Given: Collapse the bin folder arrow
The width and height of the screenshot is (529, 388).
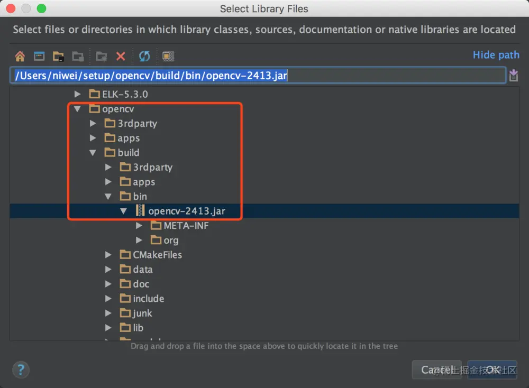Looking at the screenshot, I should 108,196.
